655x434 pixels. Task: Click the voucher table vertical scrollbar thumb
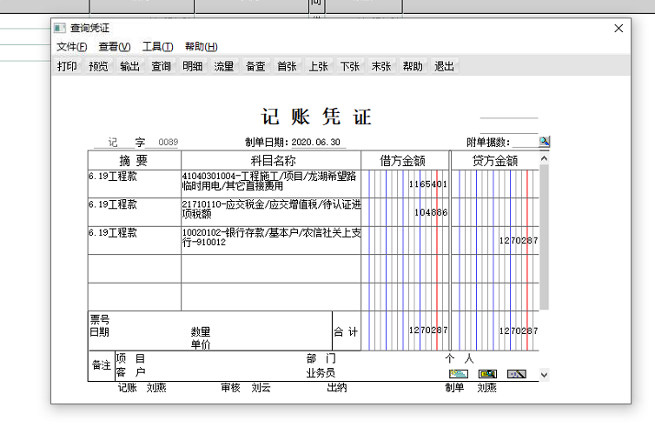pyautogui.click(x=544, y=237)
